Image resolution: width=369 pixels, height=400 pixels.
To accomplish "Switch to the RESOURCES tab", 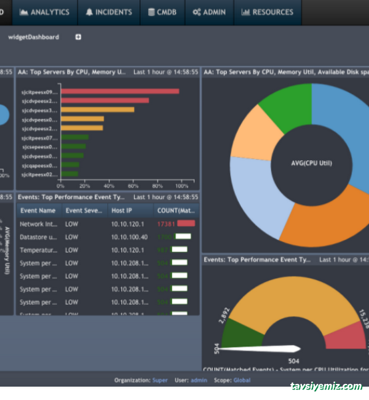I will 263,12.
